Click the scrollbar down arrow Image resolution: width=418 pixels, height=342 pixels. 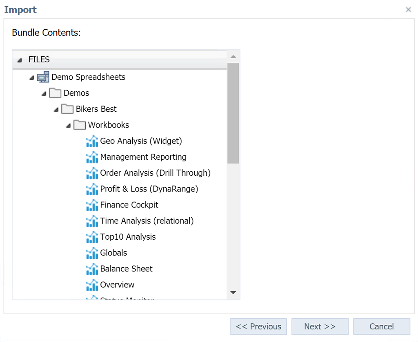(x=233, y=292)
